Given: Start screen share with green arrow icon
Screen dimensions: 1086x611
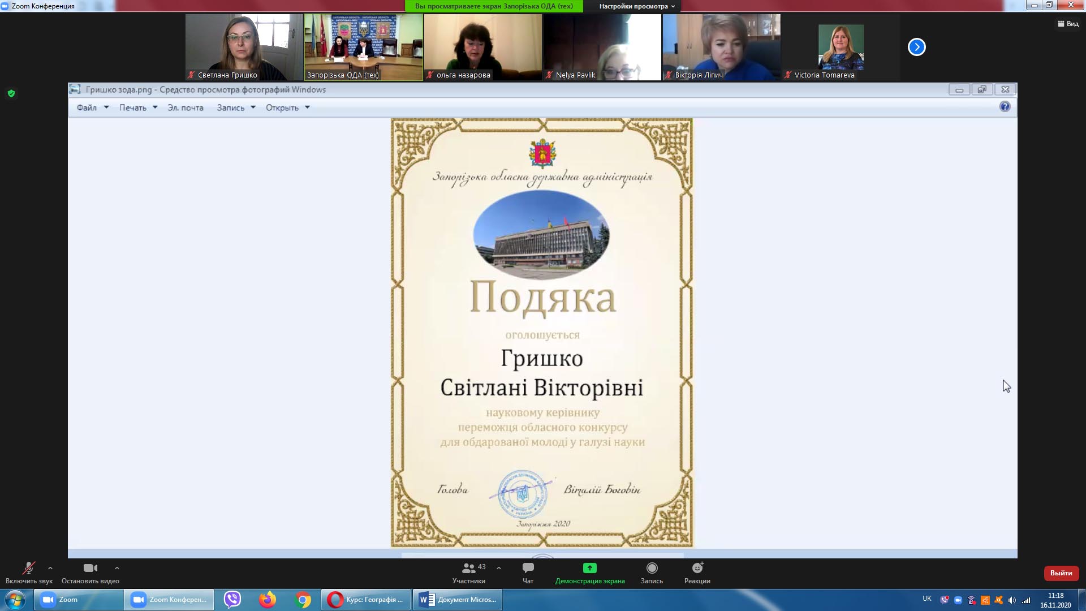Looking at the screenshot, I should coord(589,568).
